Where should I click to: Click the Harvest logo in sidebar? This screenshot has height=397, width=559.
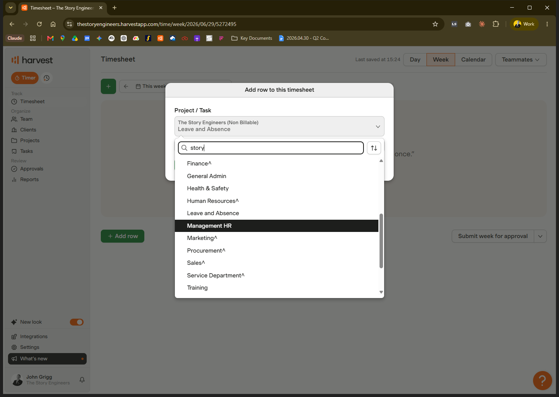click(x=32, y=60)
